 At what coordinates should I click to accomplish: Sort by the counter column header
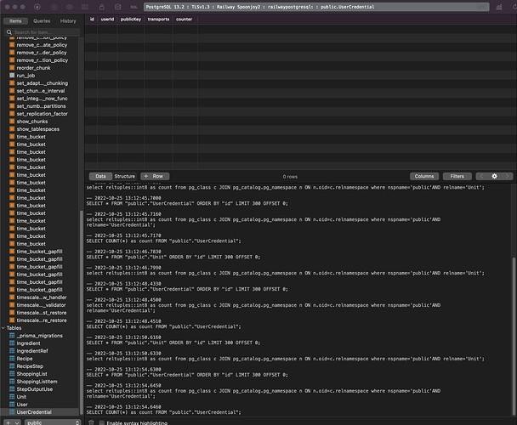pyautogui.click(x=184, y=19)
